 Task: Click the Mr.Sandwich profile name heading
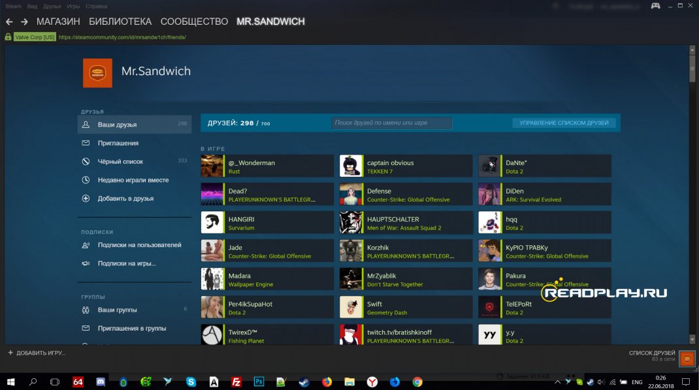[156, 71]
